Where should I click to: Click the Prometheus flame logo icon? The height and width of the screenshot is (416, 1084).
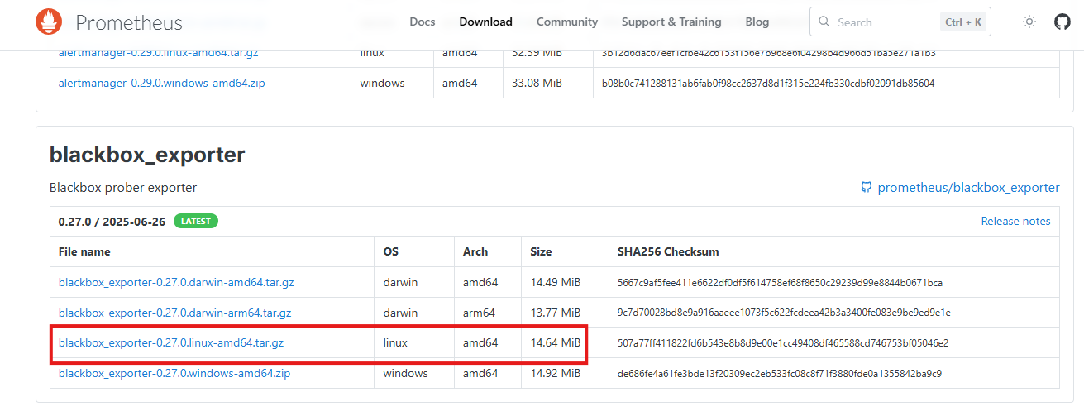pyautogui.click(x=49, y=22)
